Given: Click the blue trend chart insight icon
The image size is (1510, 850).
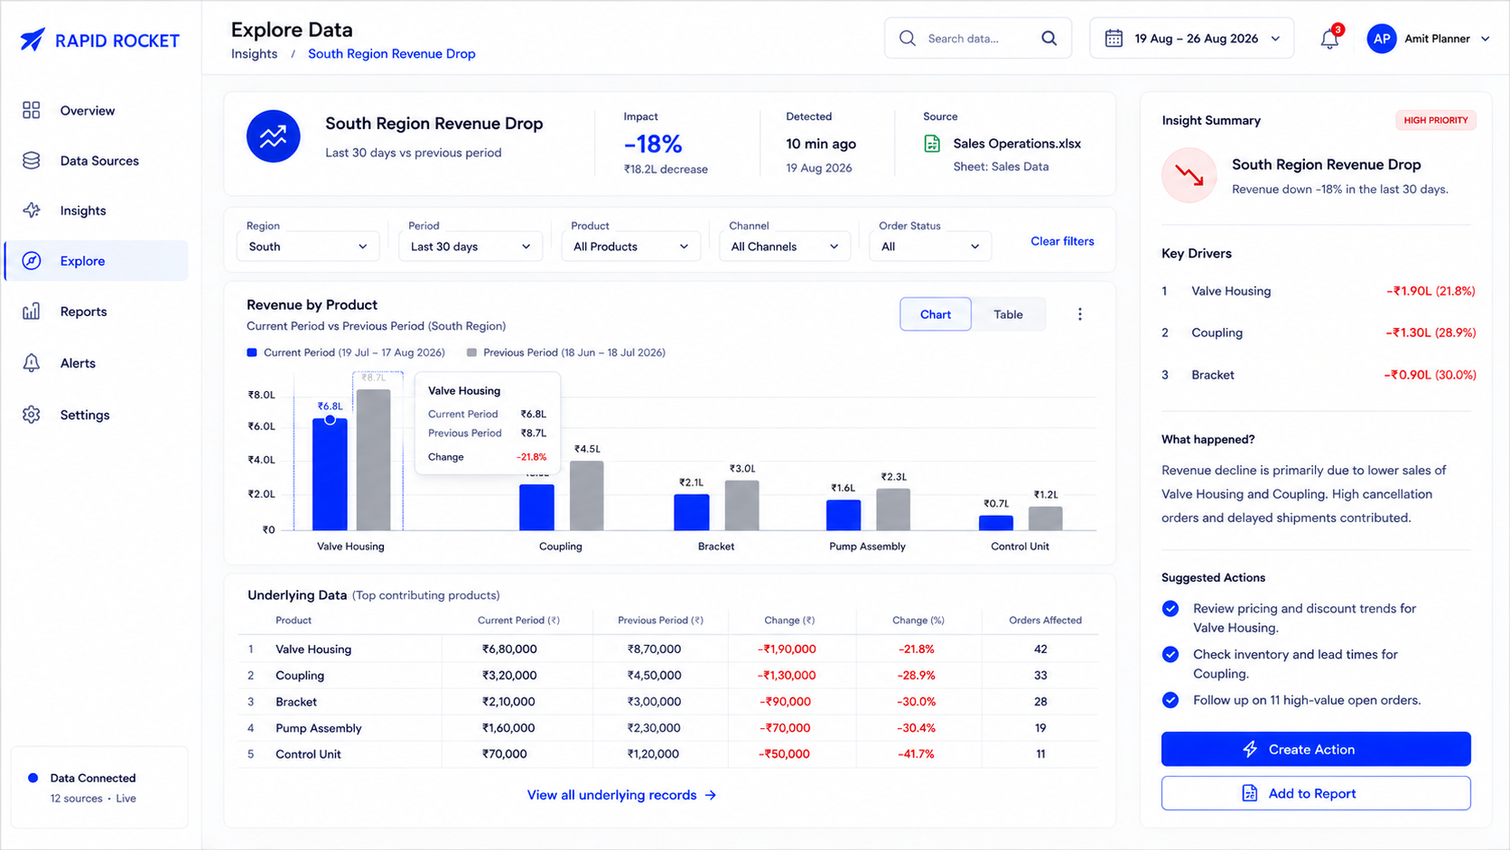Looking at the screenshot, I should (274, 136).
